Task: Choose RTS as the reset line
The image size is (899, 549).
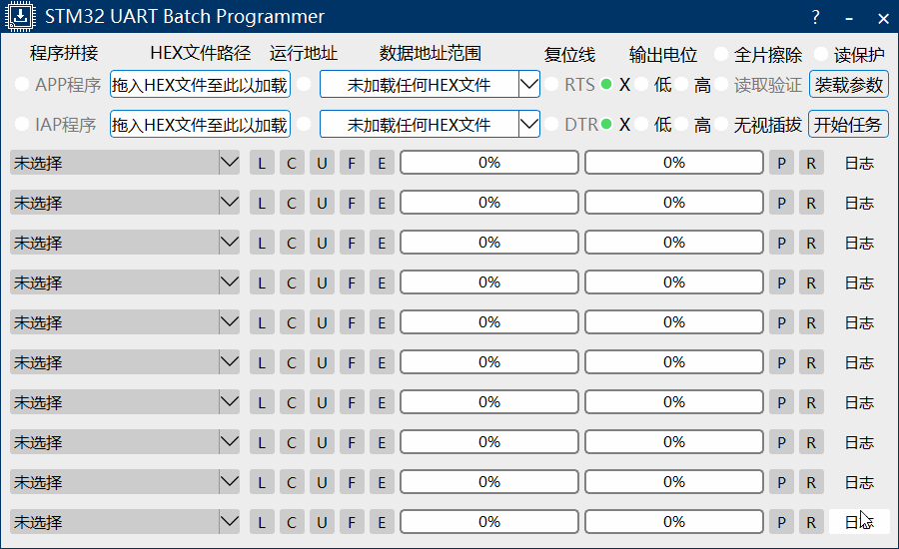Action: point(551,84)
